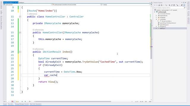Open the HomeController type navigation dropdown
This screenshot has height=106, width=190.
(77, 5)
